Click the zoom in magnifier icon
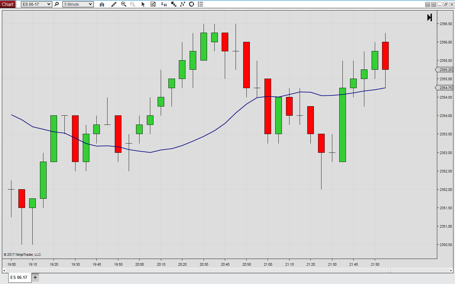The image size is (455, 284). [x=124, y=4]
